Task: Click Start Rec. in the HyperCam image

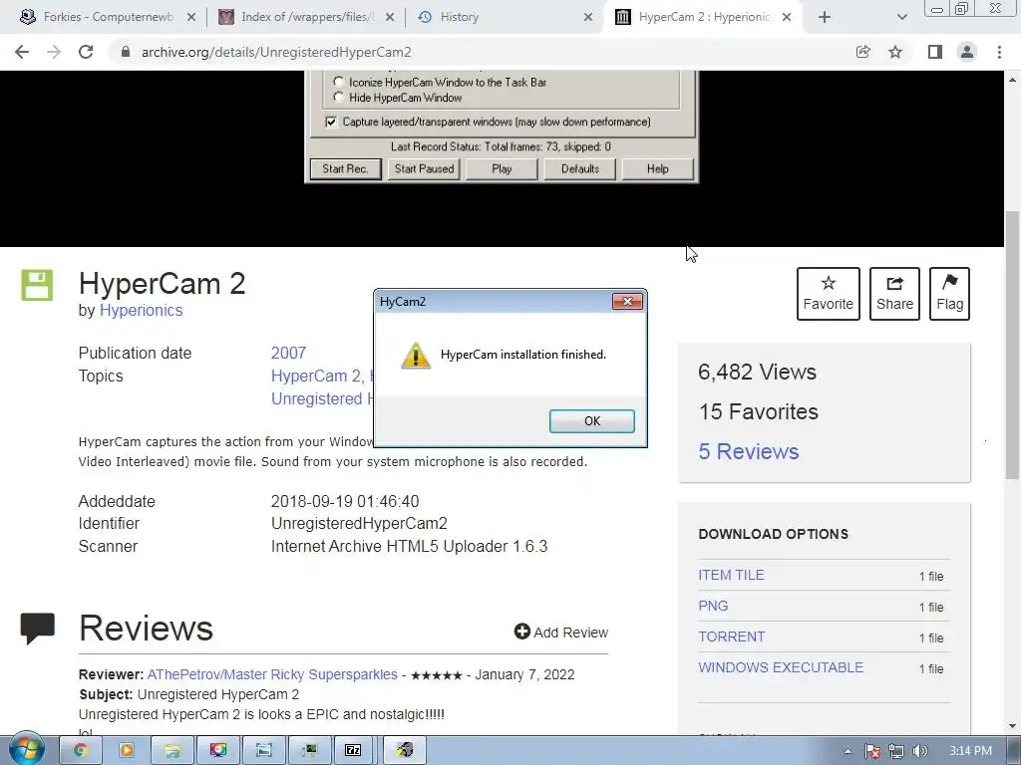Action: [x=345, y=169]
